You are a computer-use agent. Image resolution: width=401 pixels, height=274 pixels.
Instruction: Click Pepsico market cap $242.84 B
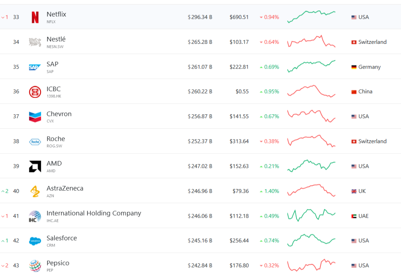[x=200, y=265]
